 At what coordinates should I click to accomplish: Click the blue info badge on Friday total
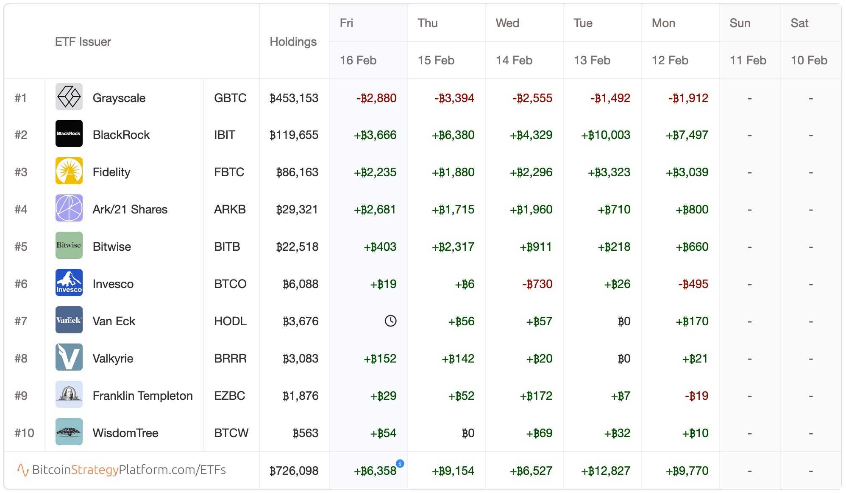click(x=400, y=463)
